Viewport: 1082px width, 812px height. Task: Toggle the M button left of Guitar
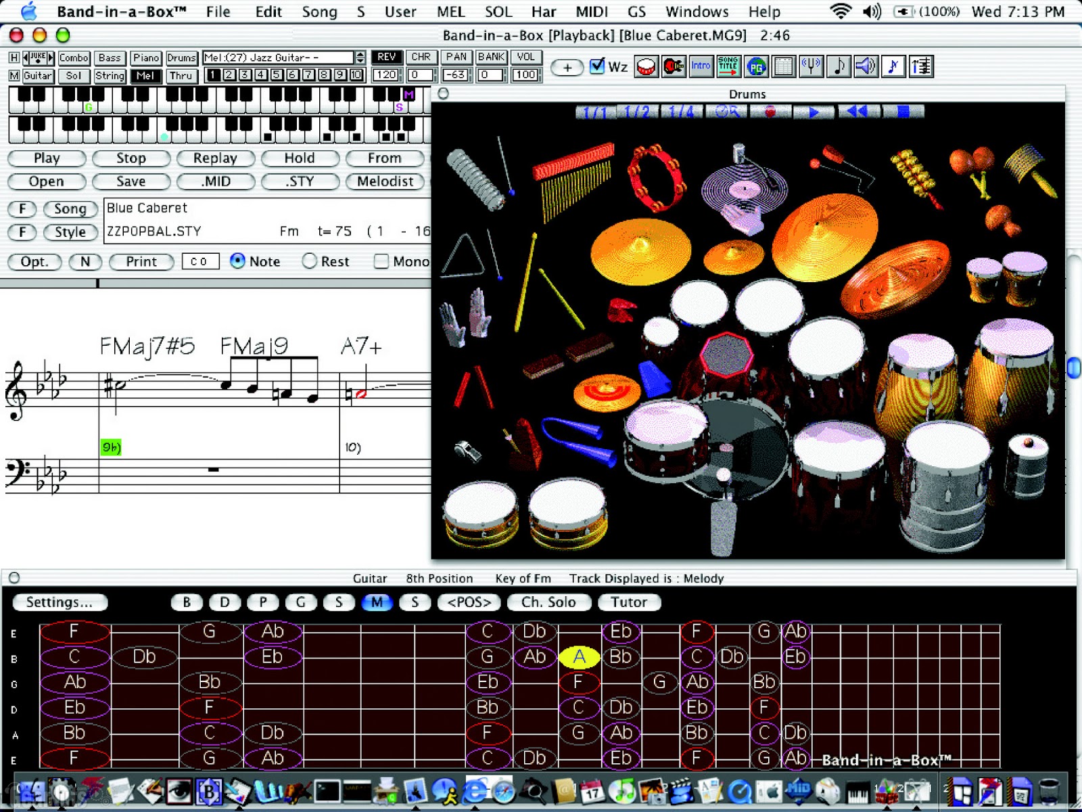(14, 76)
